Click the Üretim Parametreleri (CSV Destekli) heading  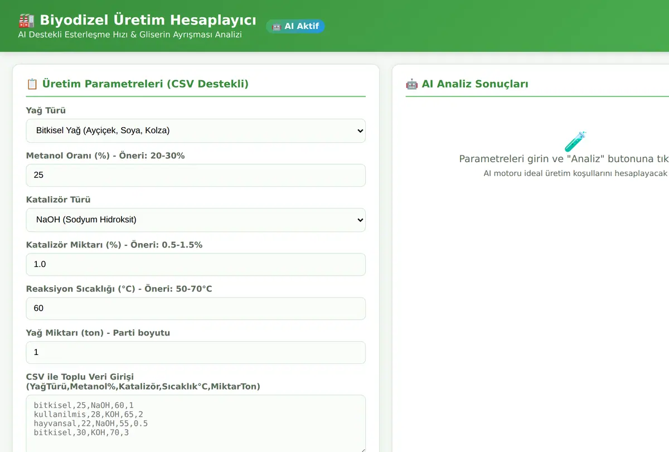coord(146,84)
